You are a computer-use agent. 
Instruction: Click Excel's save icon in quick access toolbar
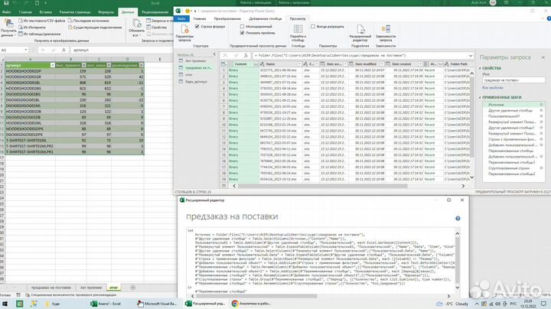(5, 3)
